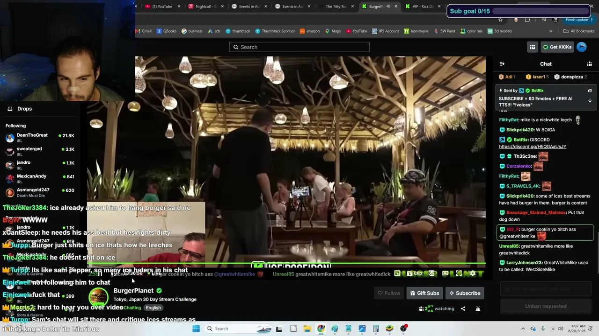Share the BurgerPlanet stream

click(x=463, y=308)
